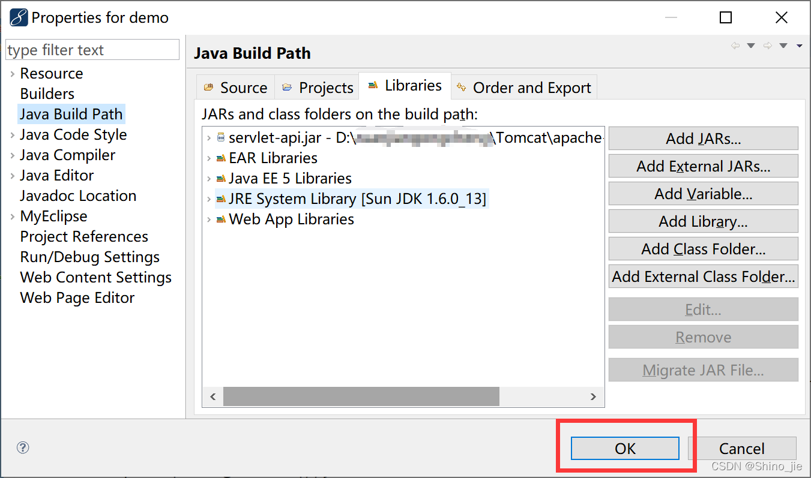The height and width of the screenshot is (478, 811).
Task: Select Java Build Path in the tree
Action: 71,115
